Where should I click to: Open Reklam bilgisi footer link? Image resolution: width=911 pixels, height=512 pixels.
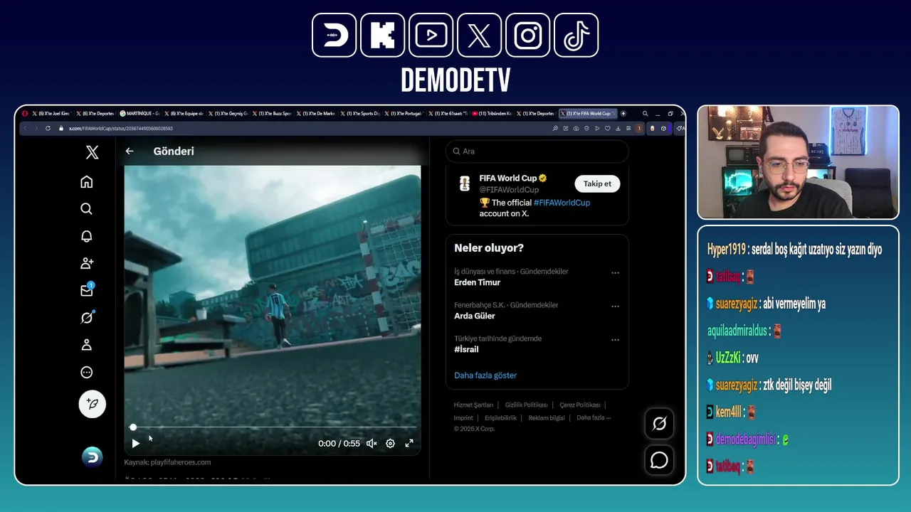[x=546, y=417]
